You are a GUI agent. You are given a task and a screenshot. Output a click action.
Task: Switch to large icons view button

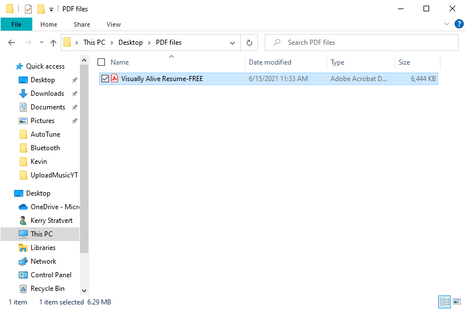click(x=456, y=302)
